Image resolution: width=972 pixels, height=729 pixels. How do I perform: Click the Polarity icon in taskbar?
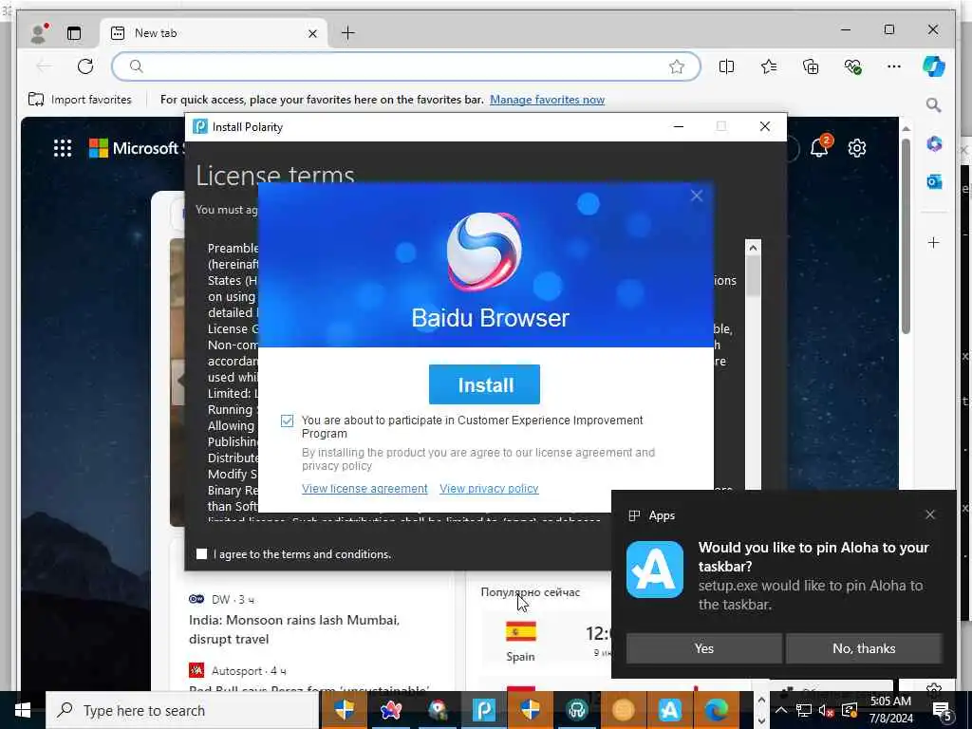pyautogui.click(x=484, y=710)
